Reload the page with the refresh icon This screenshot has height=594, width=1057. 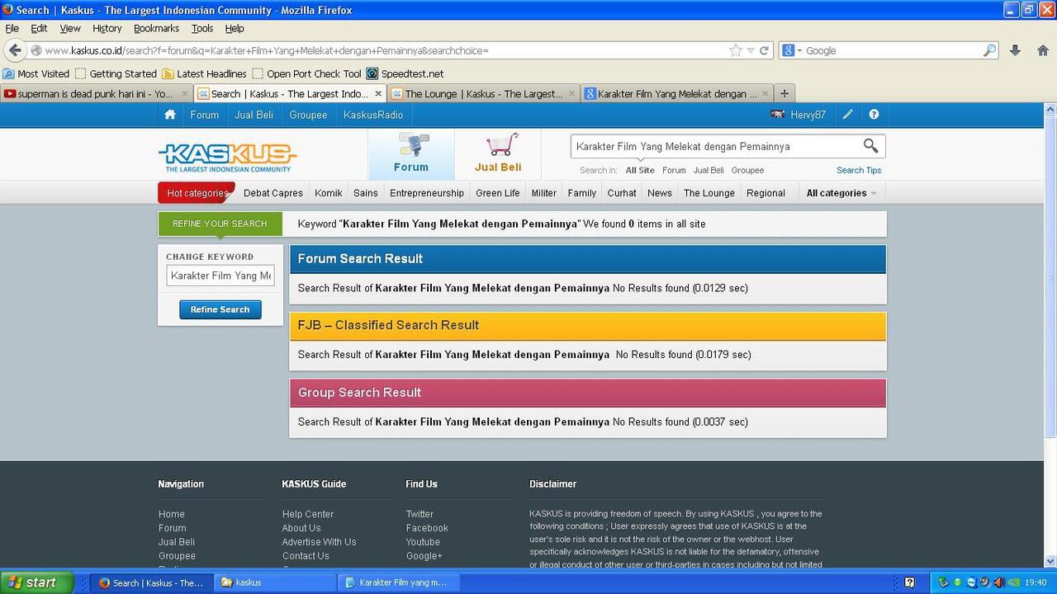coord(764,50)
